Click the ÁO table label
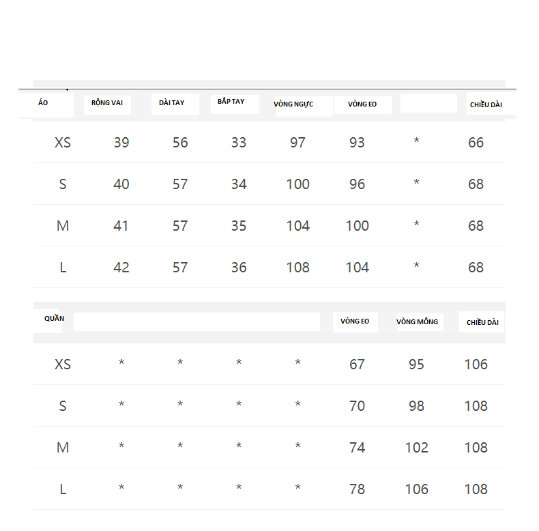Viewport: 539px width, 531px height. 44,103
